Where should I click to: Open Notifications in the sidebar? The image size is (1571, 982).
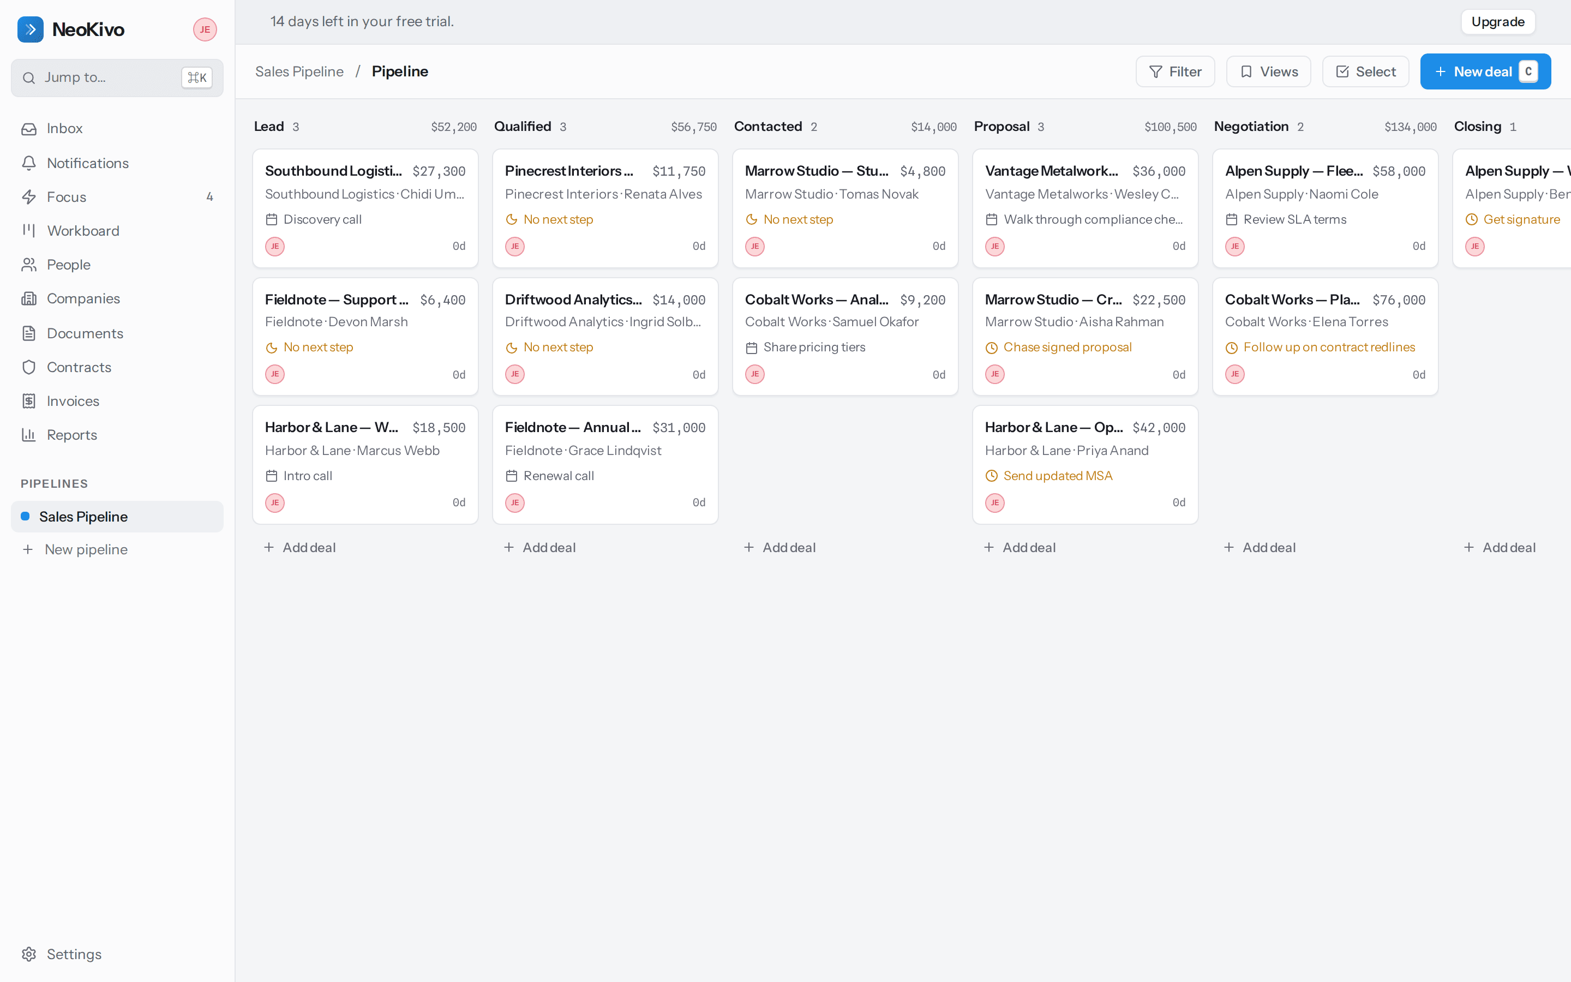point(117,163)
